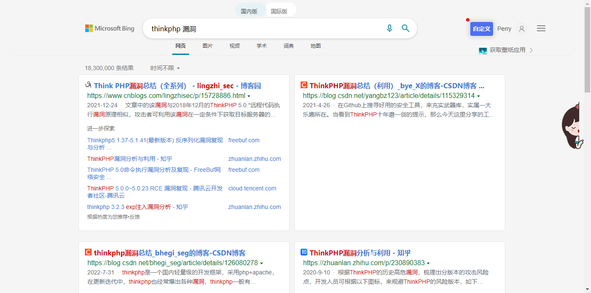Click the 博客园 favicon of the first result

pyautogui.click(x=89, y=85)
